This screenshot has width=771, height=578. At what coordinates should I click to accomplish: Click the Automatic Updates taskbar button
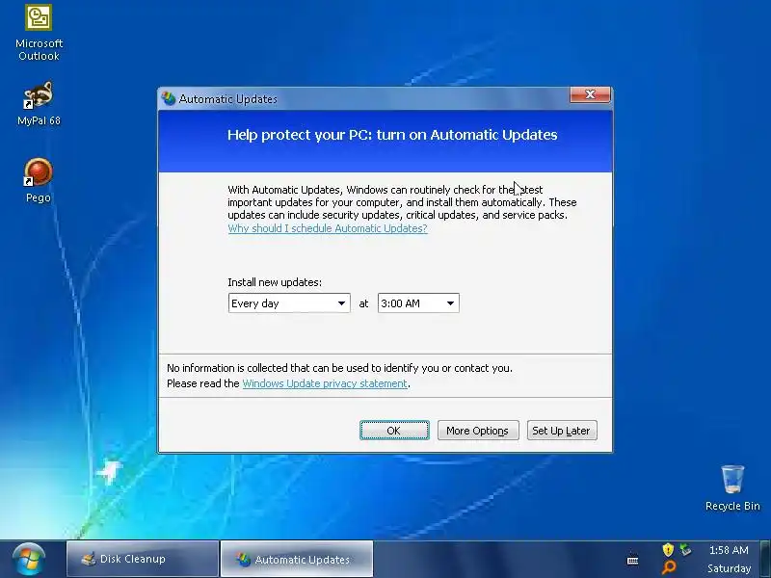coord(297,559)
